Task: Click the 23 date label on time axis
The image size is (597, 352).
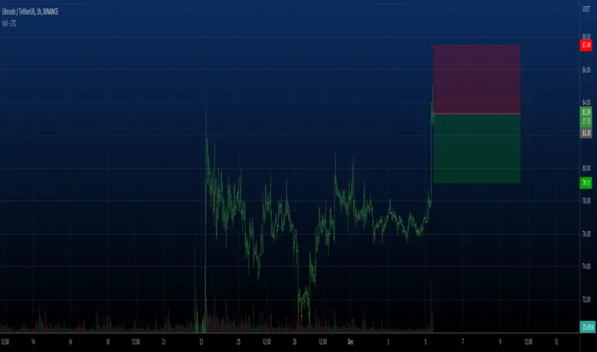Action: click(x=201, y=342)
